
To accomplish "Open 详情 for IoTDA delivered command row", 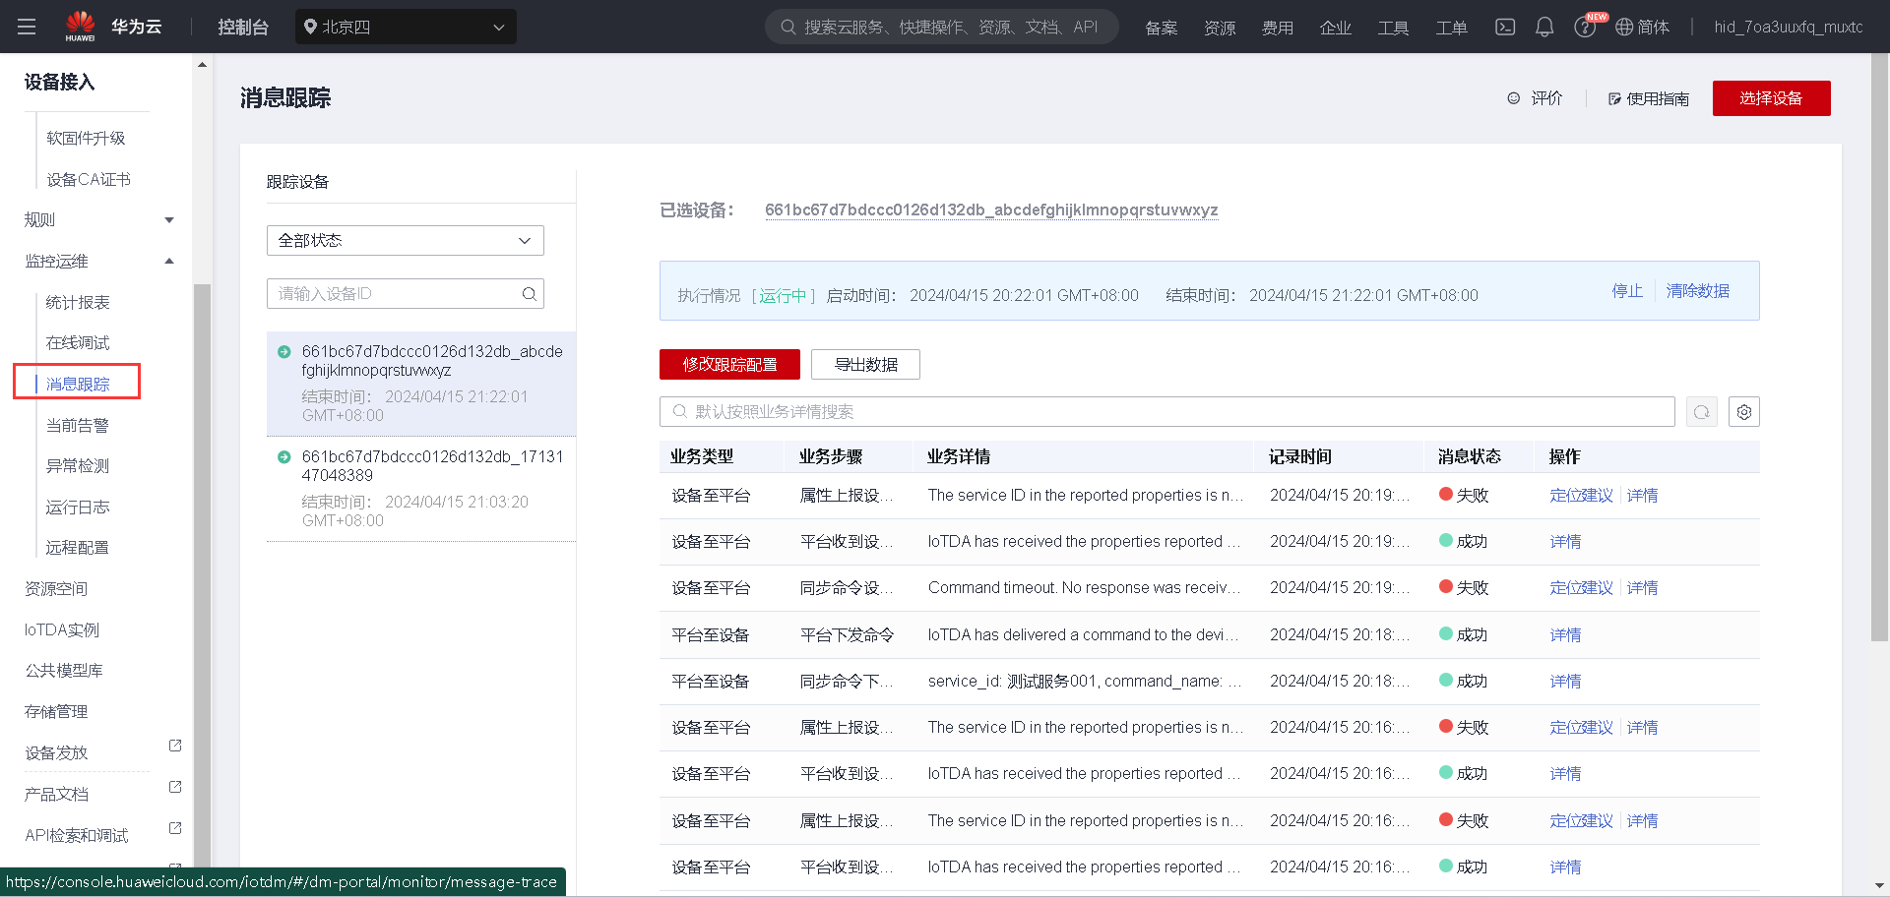I will (1565, 635).
